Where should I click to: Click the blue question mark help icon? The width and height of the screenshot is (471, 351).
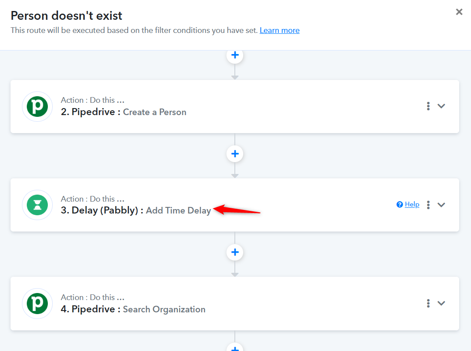pyautogui.click(x=399, y=205)
